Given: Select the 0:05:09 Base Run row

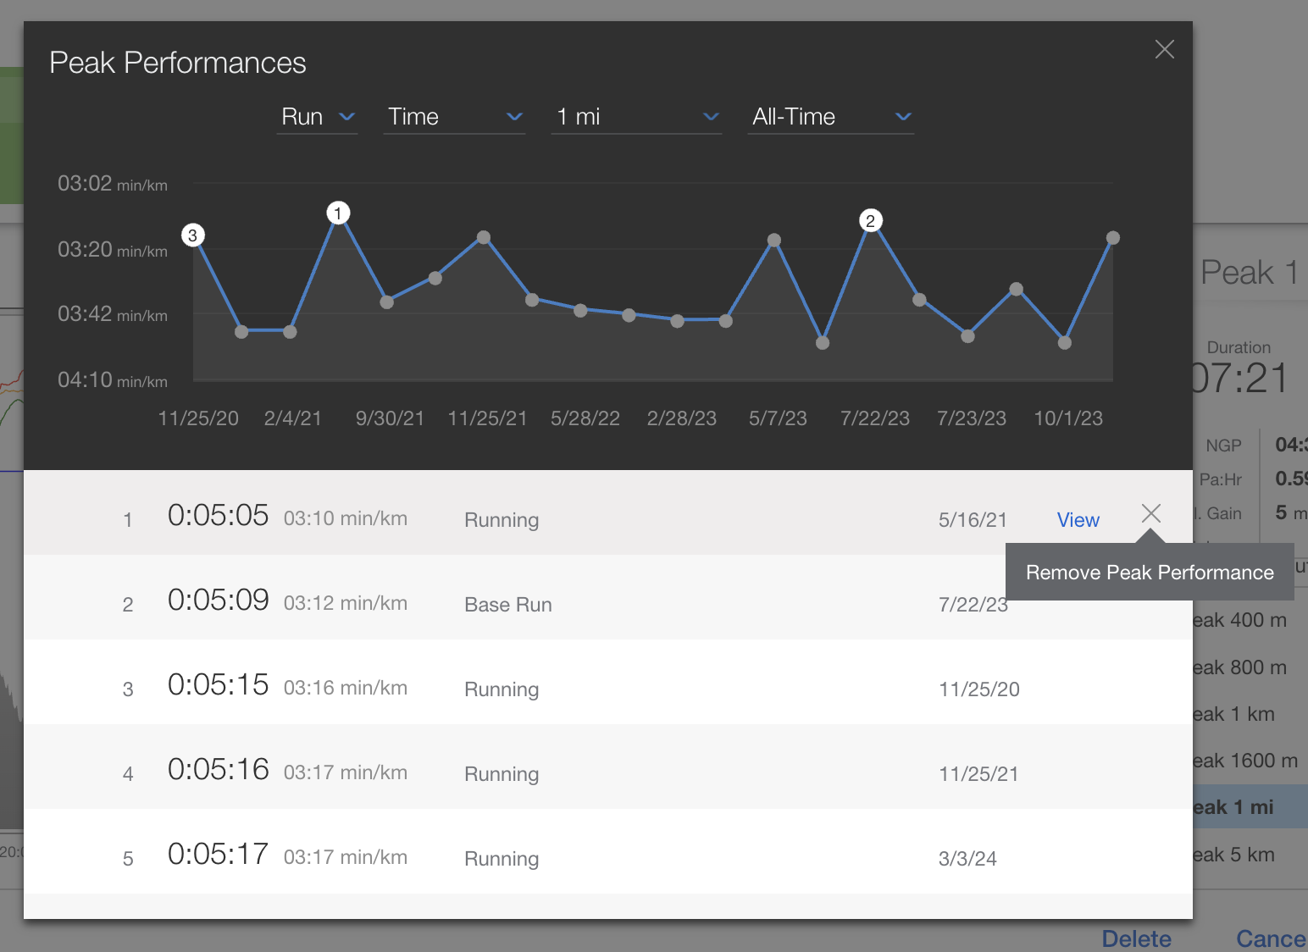Looking at the screenshot, I should [608, 597].
